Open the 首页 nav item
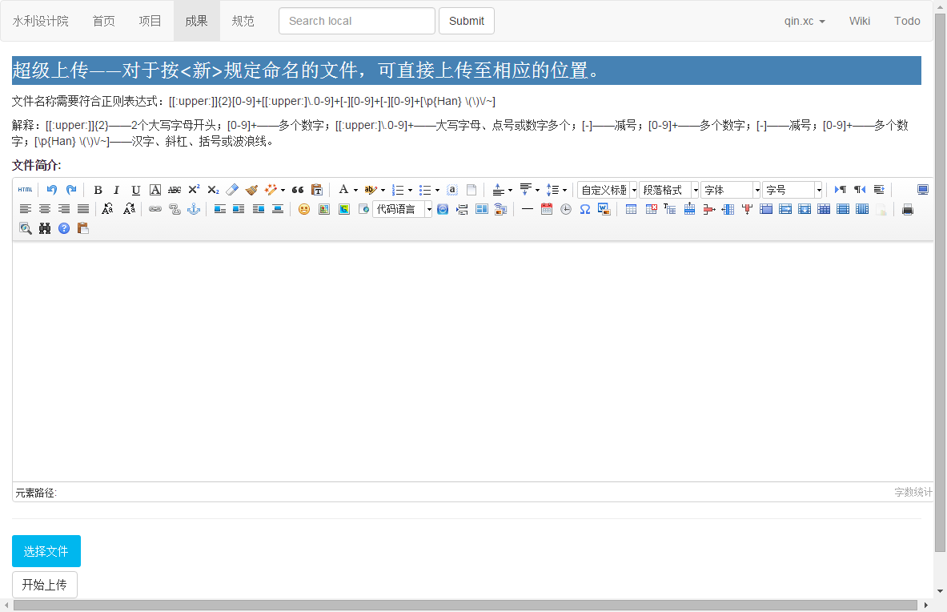947x612 pixels. [104, 21]
